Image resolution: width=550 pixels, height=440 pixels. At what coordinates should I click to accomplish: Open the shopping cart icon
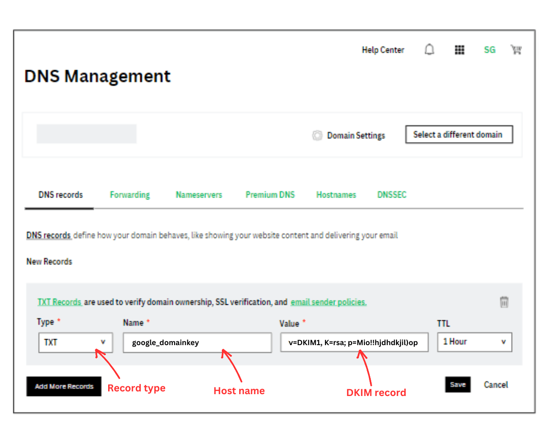[x=517, y=49]
